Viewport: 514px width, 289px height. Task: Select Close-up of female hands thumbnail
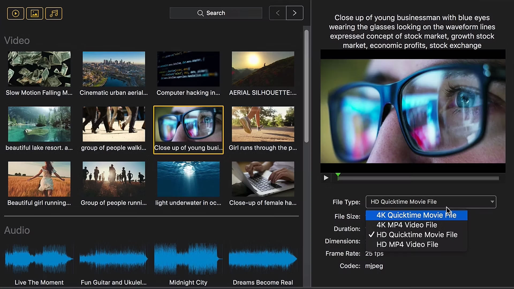point(263,179)
